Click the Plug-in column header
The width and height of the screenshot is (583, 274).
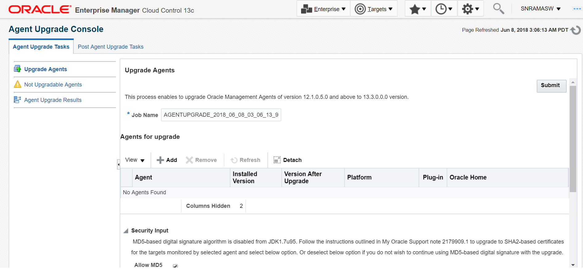coord(433,178)
